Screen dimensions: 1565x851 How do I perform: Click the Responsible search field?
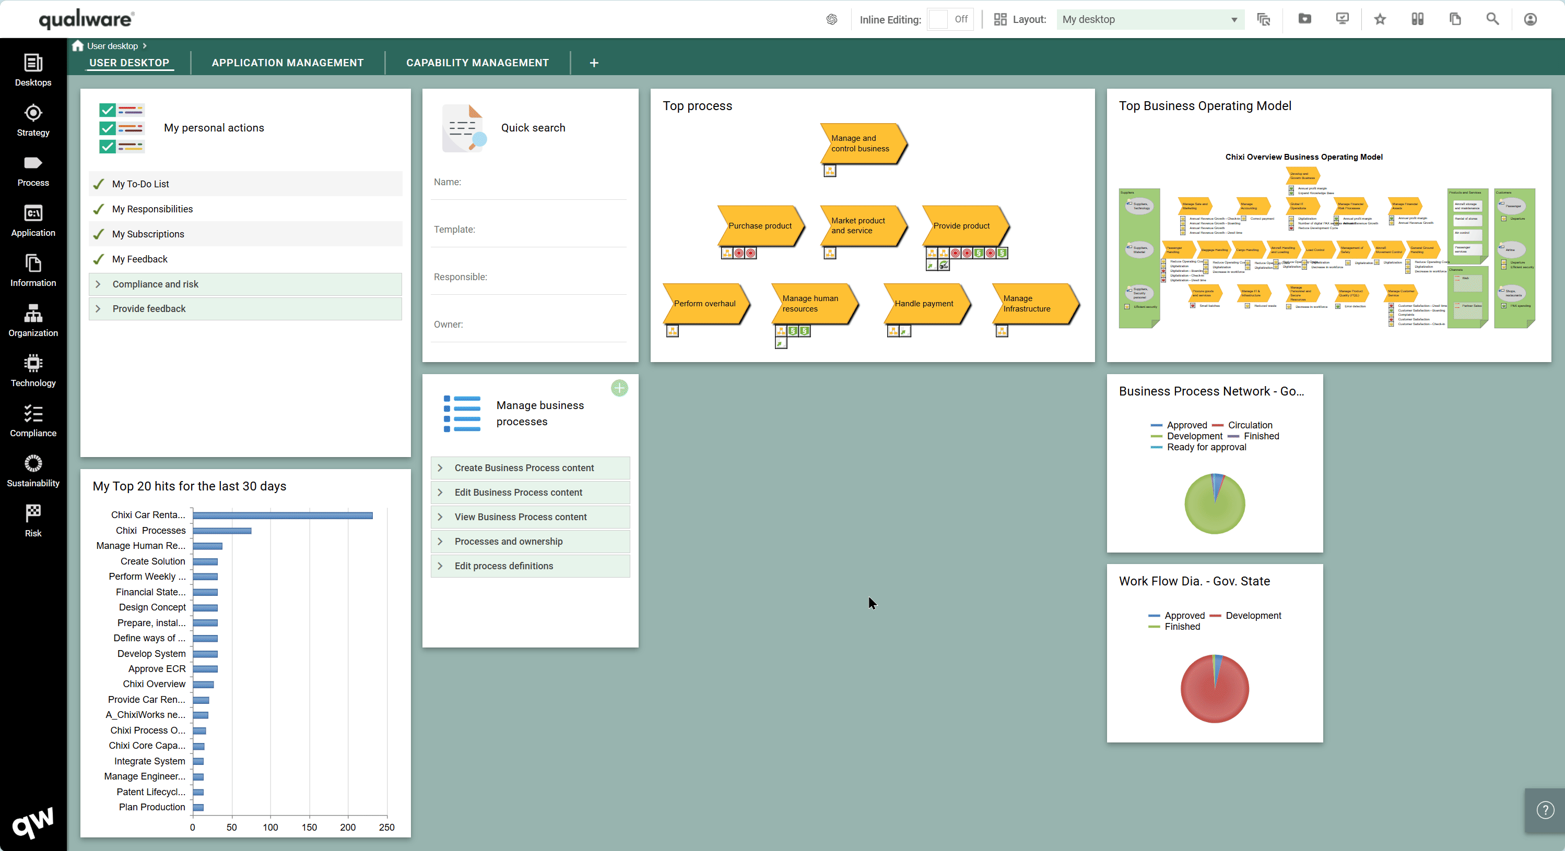point(528,277)
